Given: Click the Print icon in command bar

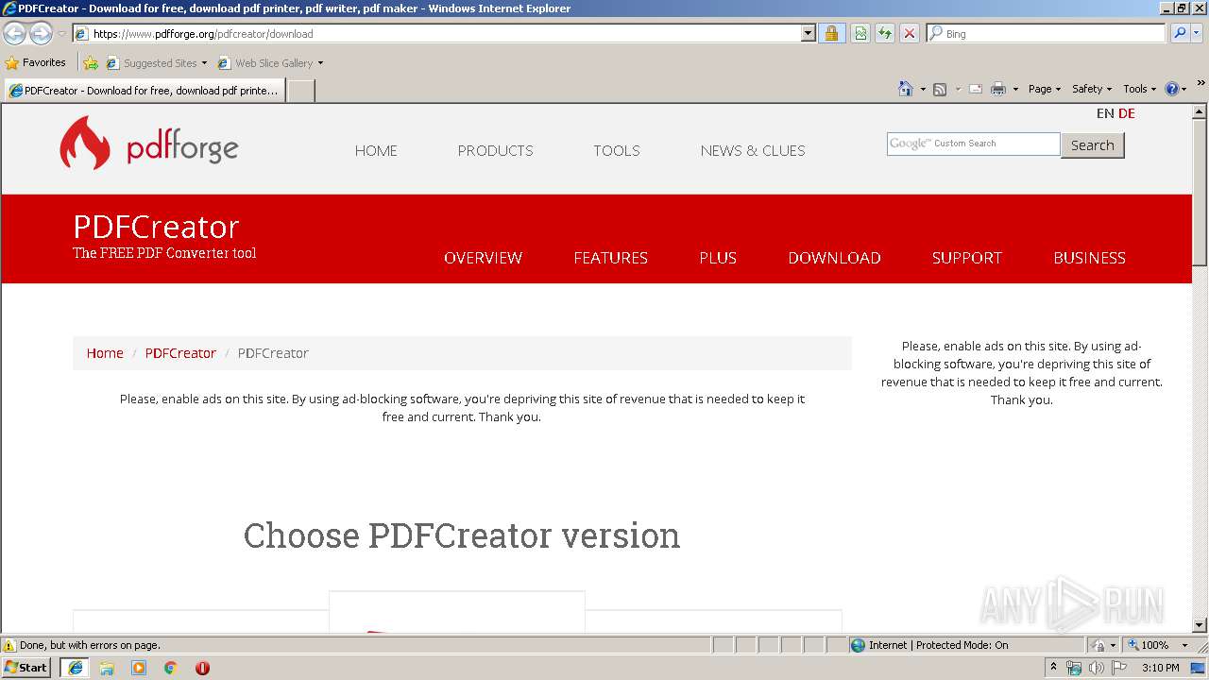Looking at the screenshot, I should pos(998,89).
